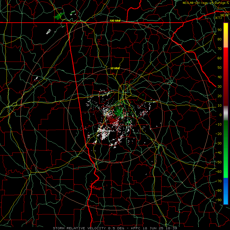This screenshot has width=230, height=230.
Task: Click the -20 value on velocity scale
Action: click(x=218, y=134)
